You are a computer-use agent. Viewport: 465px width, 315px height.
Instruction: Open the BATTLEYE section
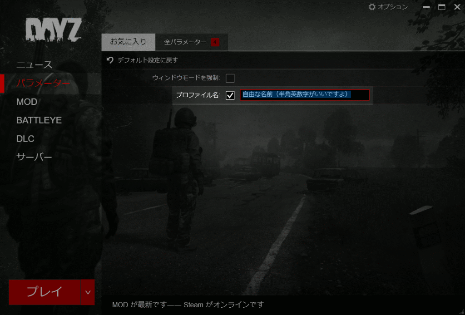coord(39,120)
